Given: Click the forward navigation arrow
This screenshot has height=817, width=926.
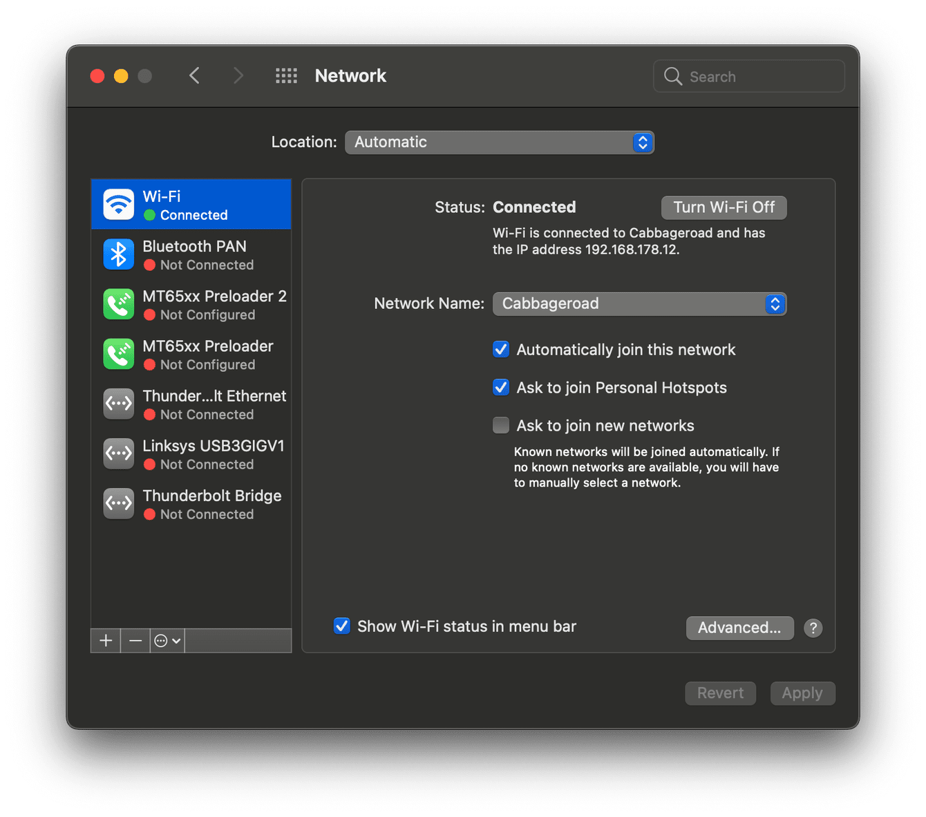Looking at the screenshot, I should 237,75.
